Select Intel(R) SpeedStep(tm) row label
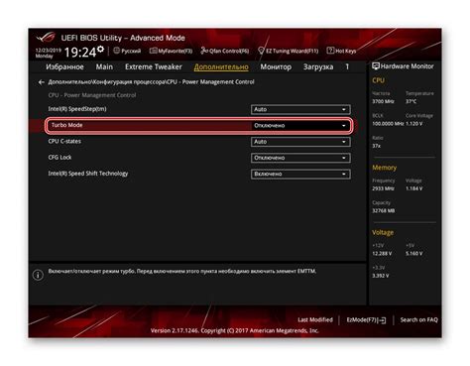Image resolution: width=470 pixels, height=366 pixels. [77, 109]
